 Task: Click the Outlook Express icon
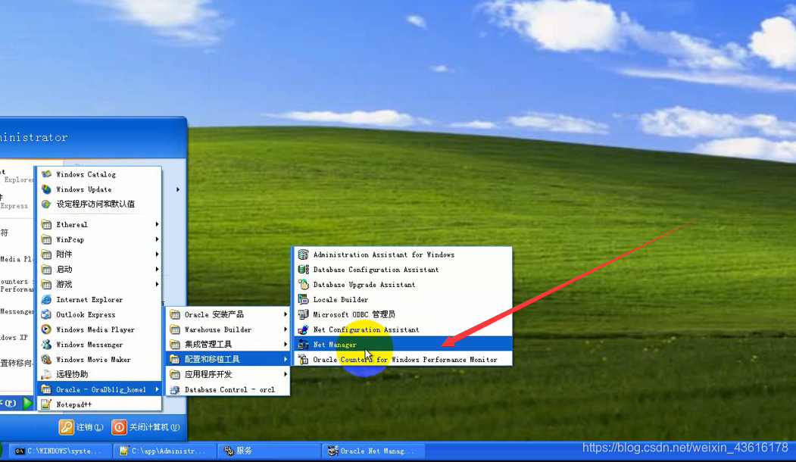pyautogui.click(x=47, y=314)
